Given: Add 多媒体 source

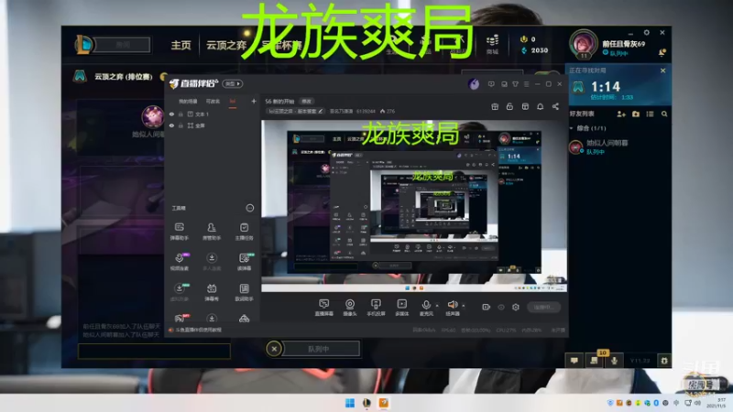Looking at the screenshot, I should point(401,308).
